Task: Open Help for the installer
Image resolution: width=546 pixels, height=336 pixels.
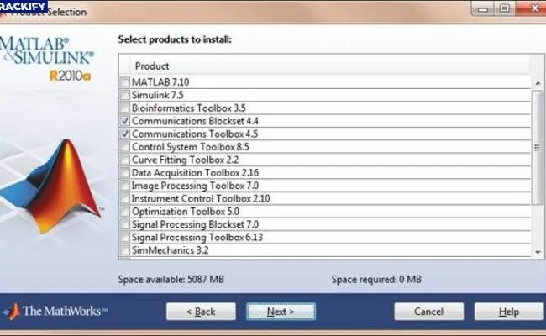Action: point(509,312)
